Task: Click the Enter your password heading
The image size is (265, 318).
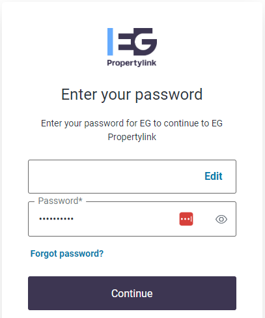Action: coord(132,94)
